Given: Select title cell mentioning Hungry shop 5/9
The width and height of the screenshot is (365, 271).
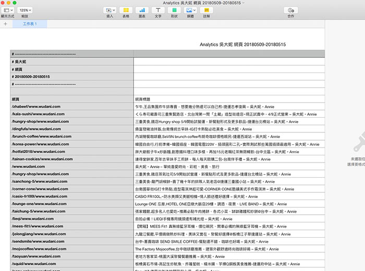Looking at the screenshot, I should tap(229, 121).
